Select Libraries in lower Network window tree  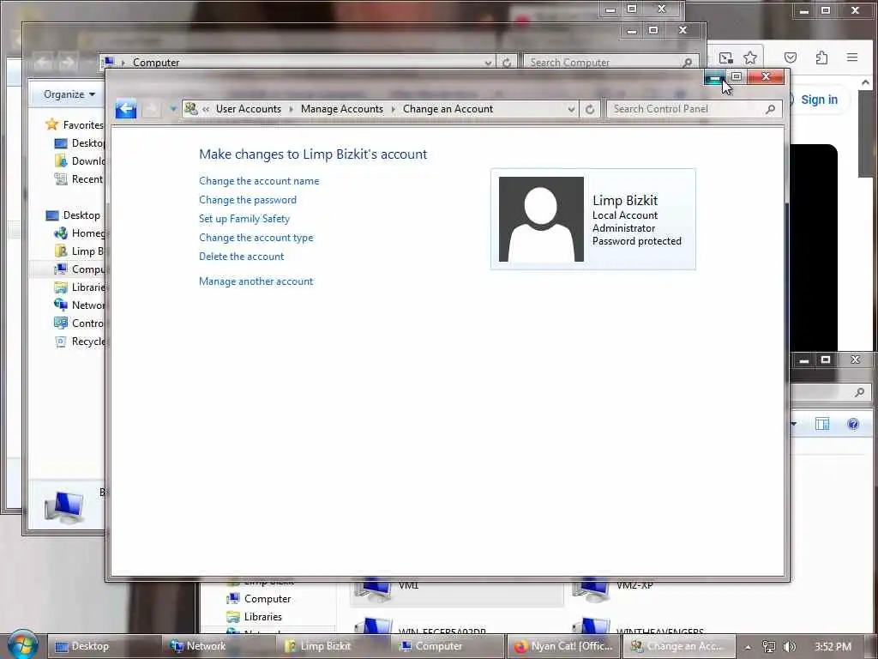click(x=254, y=616)
